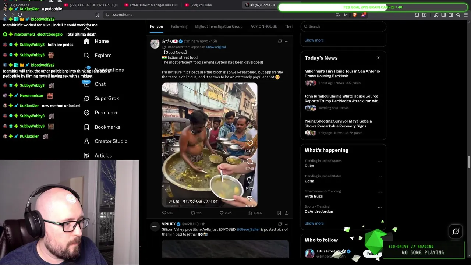
Task: Open John Kiriakou White House news story
Action: (x=343, y=102)
